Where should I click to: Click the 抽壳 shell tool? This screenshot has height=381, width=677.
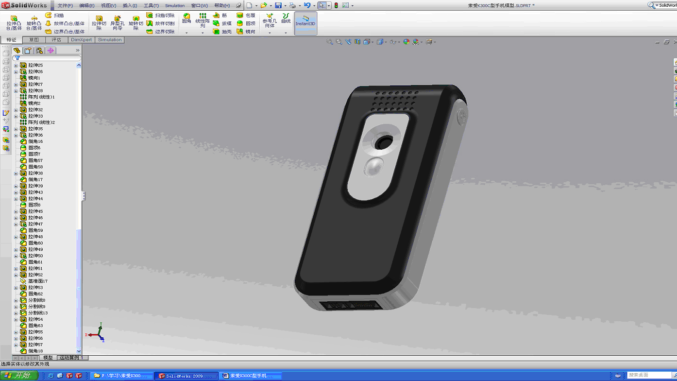pos(222,32)
